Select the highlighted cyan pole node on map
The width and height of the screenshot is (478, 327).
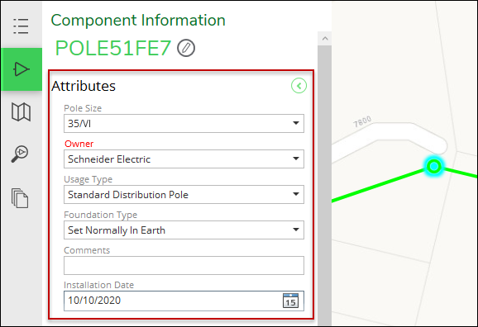coord(434,167)
